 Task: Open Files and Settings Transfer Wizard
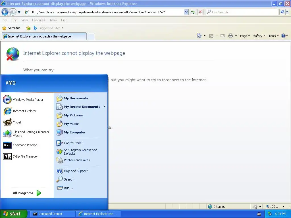[x=28, y=134]
